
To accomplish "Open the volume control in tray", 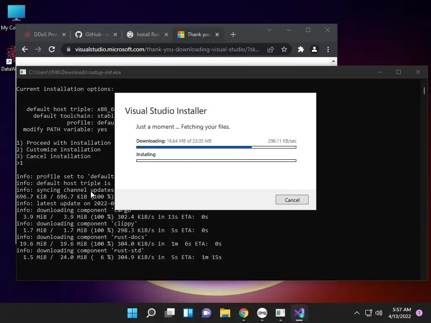I will pyautogui.click(x=379, y=312).
